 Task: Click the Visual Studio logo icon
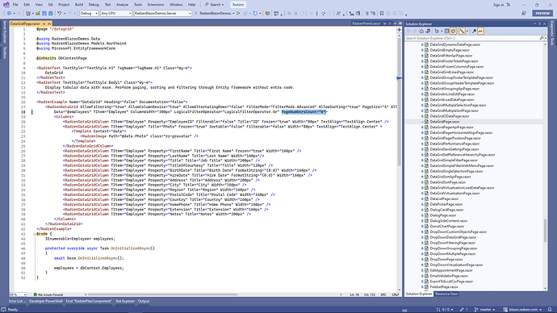6,5
